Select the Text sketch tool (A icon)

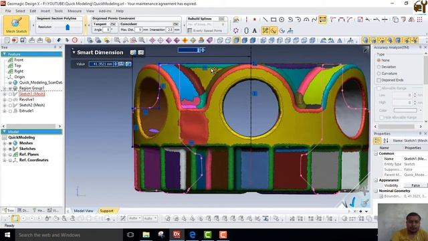click(x=254, y=31)
